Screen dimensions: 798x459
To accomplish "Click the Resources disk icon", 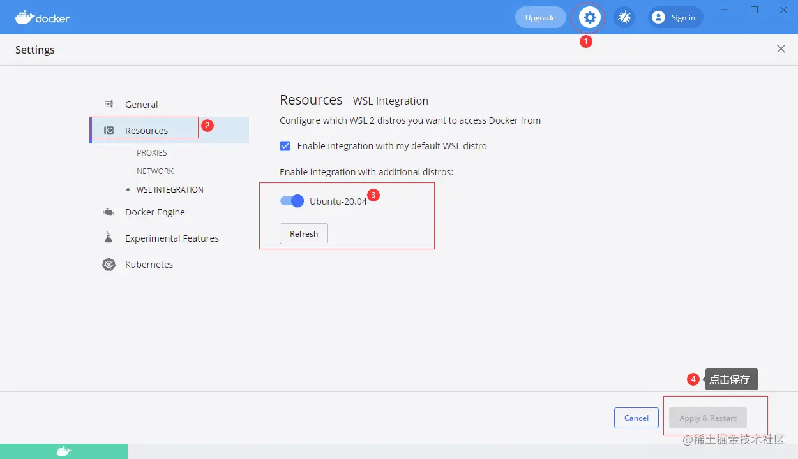I will pos(109,130).
